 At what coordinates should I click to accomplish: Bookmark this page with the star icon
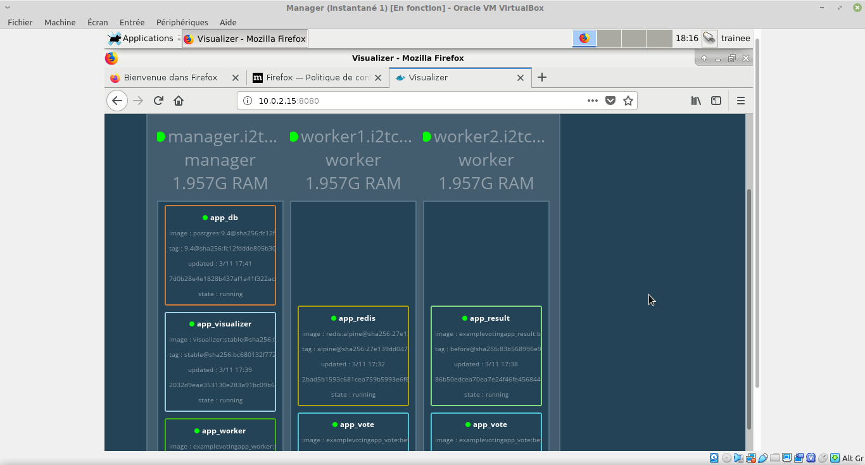pos(628,101)
